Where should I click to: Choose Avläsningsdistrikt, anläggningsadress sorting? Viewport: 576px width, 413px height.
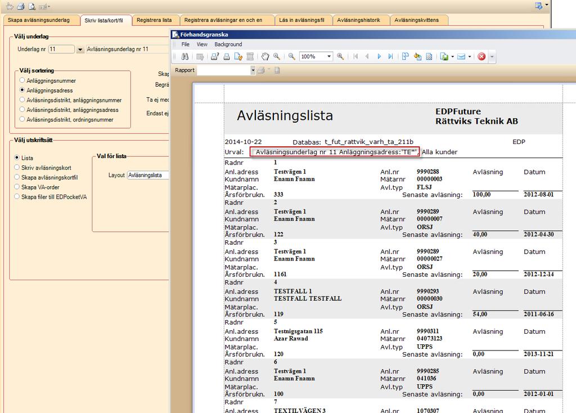tap(69, 110)
